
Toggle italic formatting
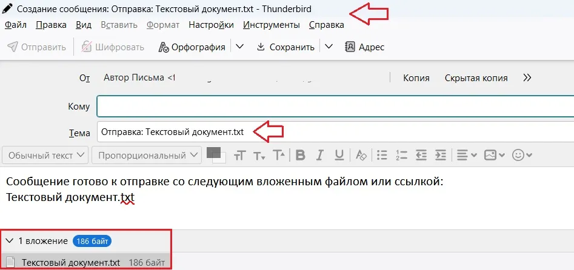(x=320, y=156)
